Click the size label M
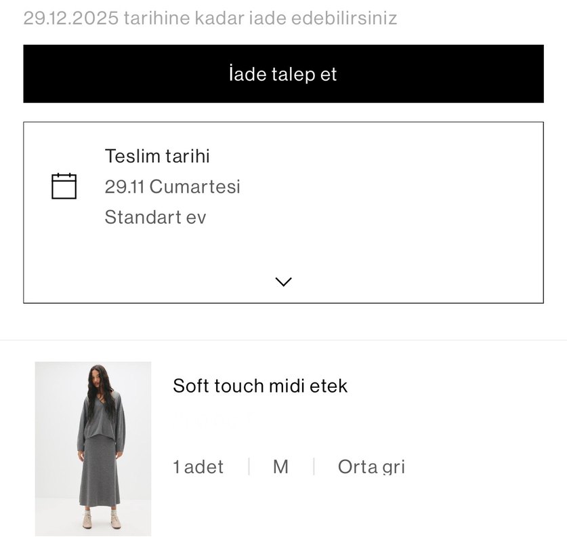Viewport: 567px width, 556px height. point(281,466)
